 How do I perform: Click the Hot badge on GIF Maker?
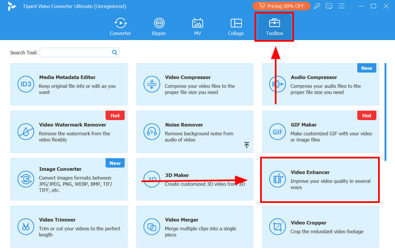367,116
